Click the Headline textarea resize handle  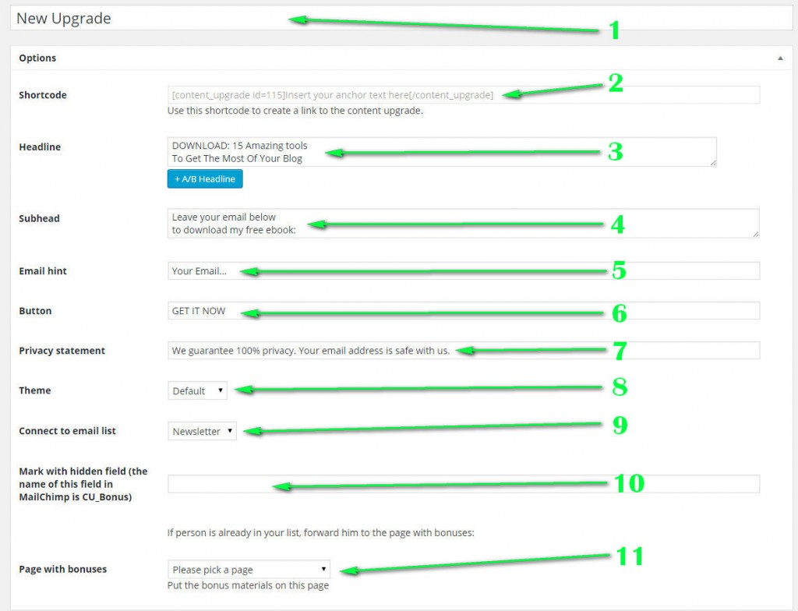[713, 164]
